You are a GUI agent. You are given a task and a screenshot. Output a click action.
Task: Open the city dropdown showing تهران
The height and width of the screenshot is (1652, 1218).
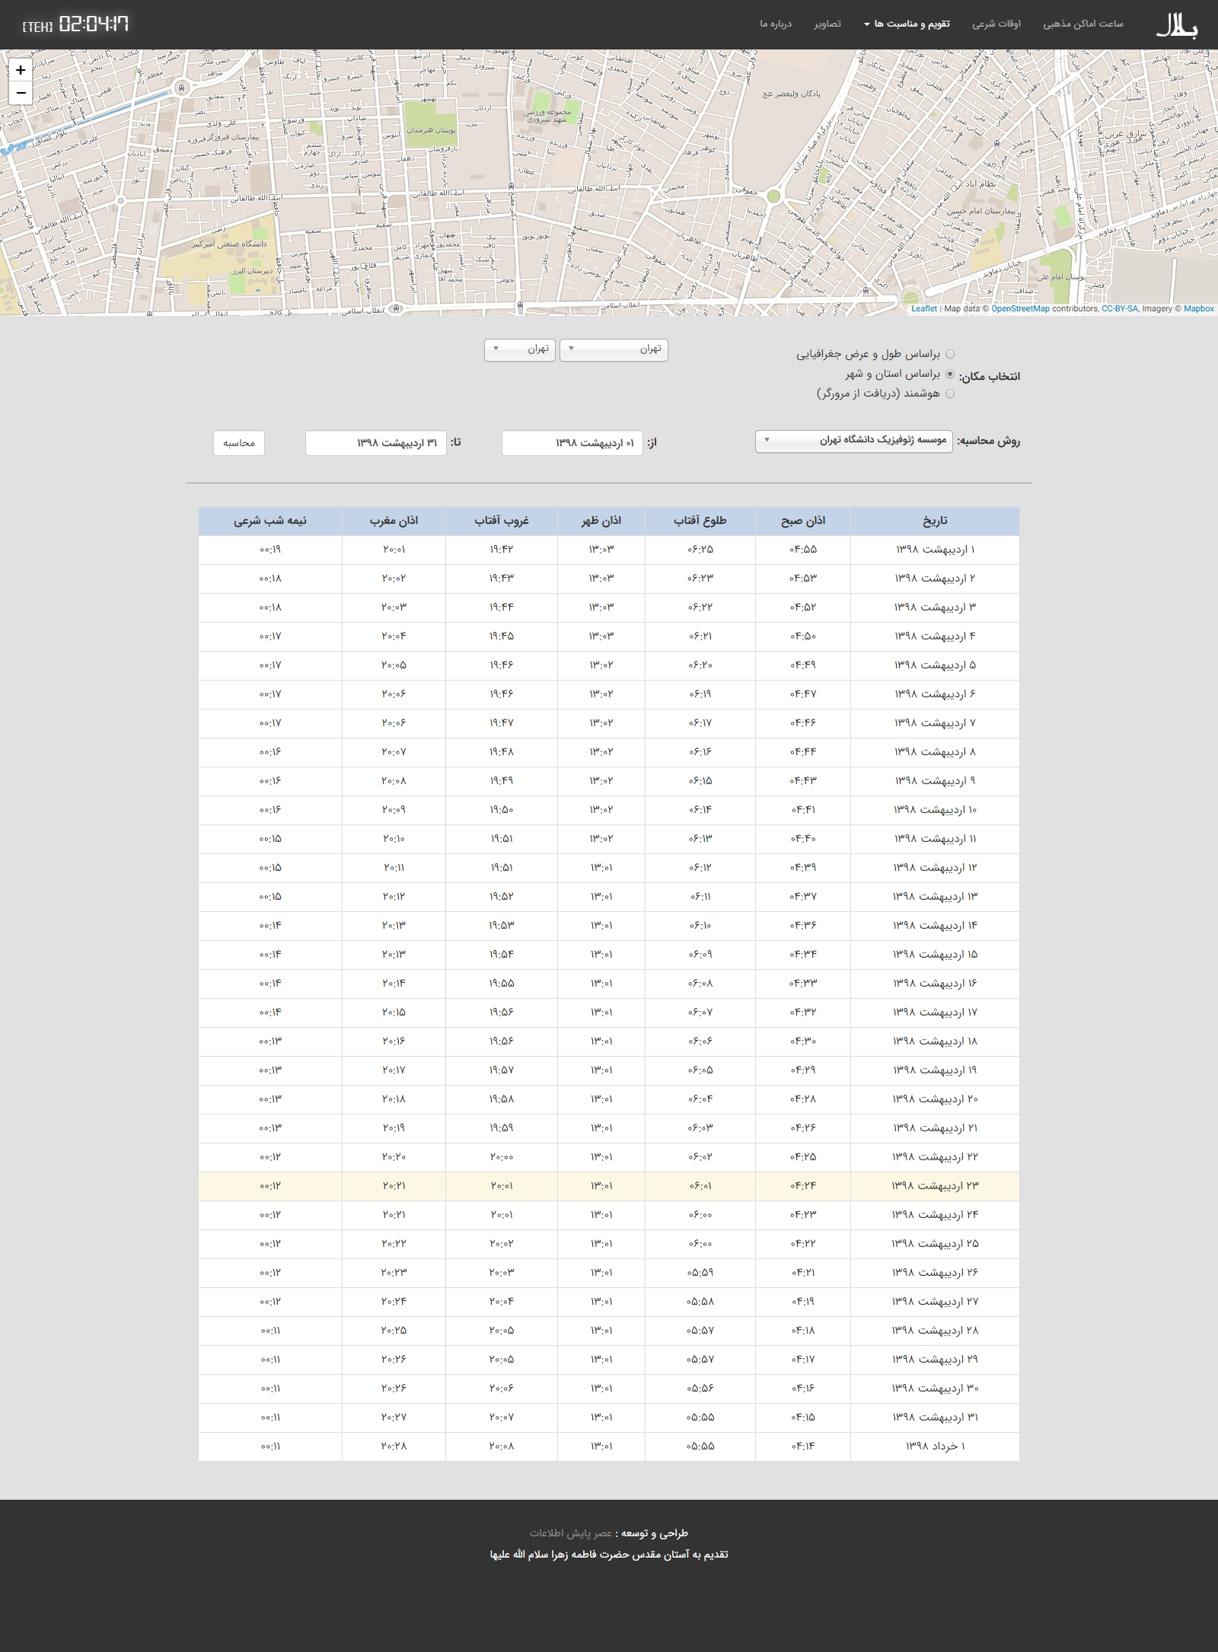click(520, 349)
